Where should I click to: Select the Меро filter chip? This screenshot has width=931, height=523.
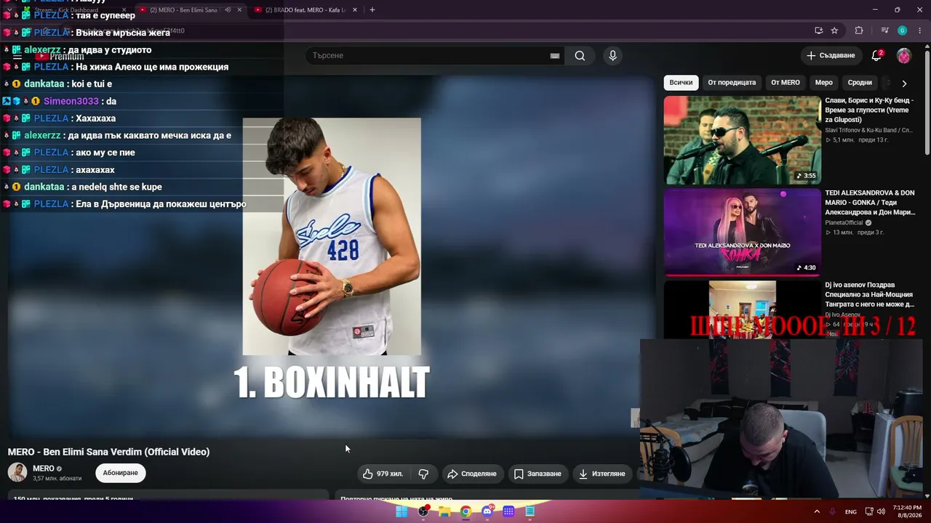pos(824,83)
